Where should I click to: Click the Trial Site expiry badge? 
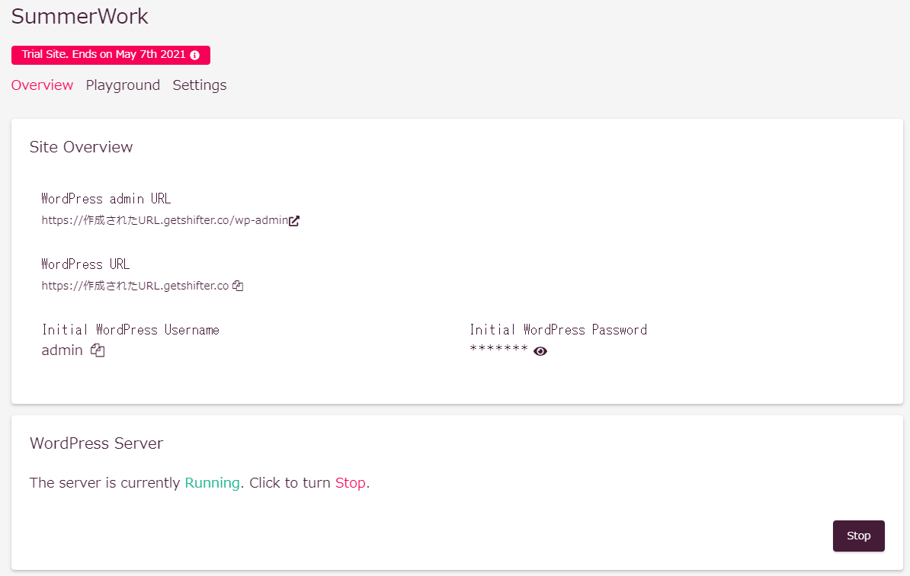click(111, 55)
